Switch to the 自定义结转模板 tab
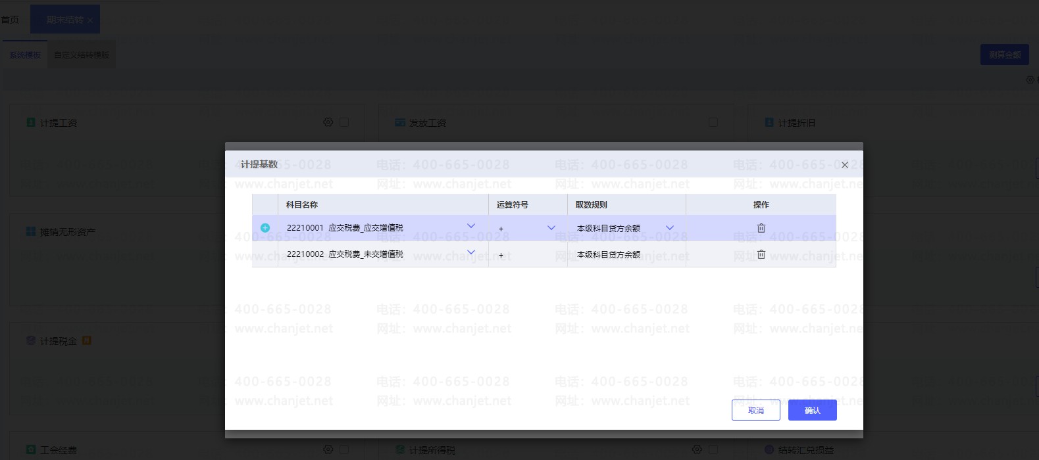 click(82, 55)
